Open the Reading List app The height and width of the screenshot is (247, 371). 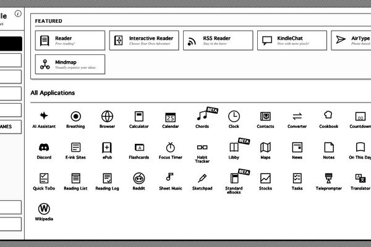click(75, 182)
